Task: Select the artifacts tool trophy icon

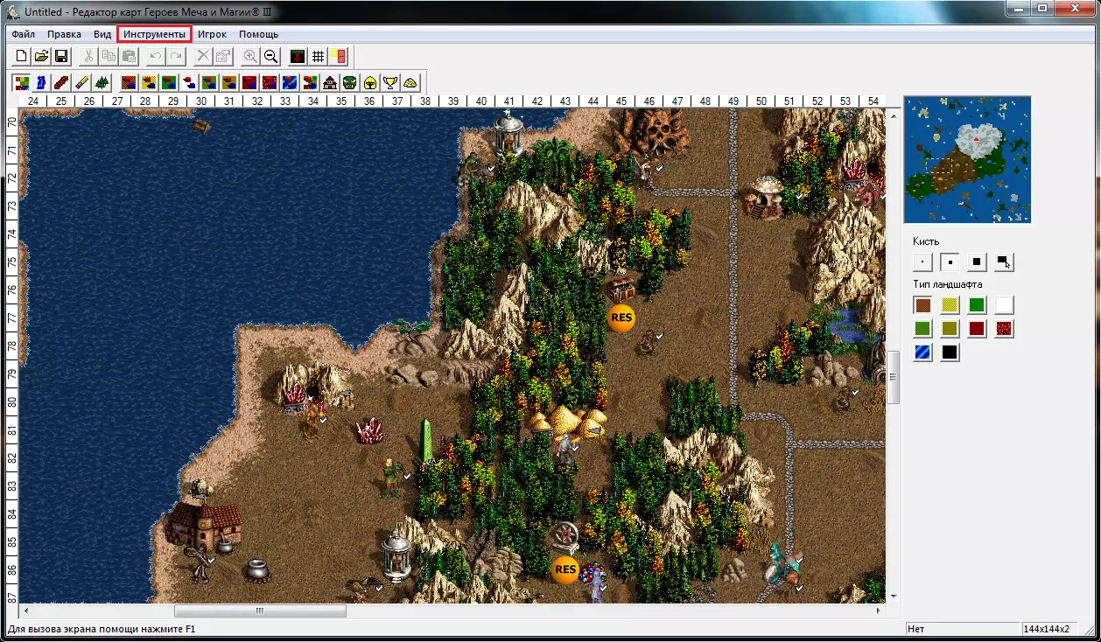Action: tap(390, 82)
